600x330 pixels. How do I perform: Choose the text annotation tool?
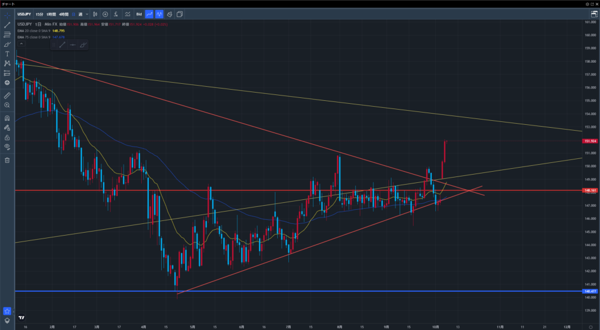click(7, 53)
